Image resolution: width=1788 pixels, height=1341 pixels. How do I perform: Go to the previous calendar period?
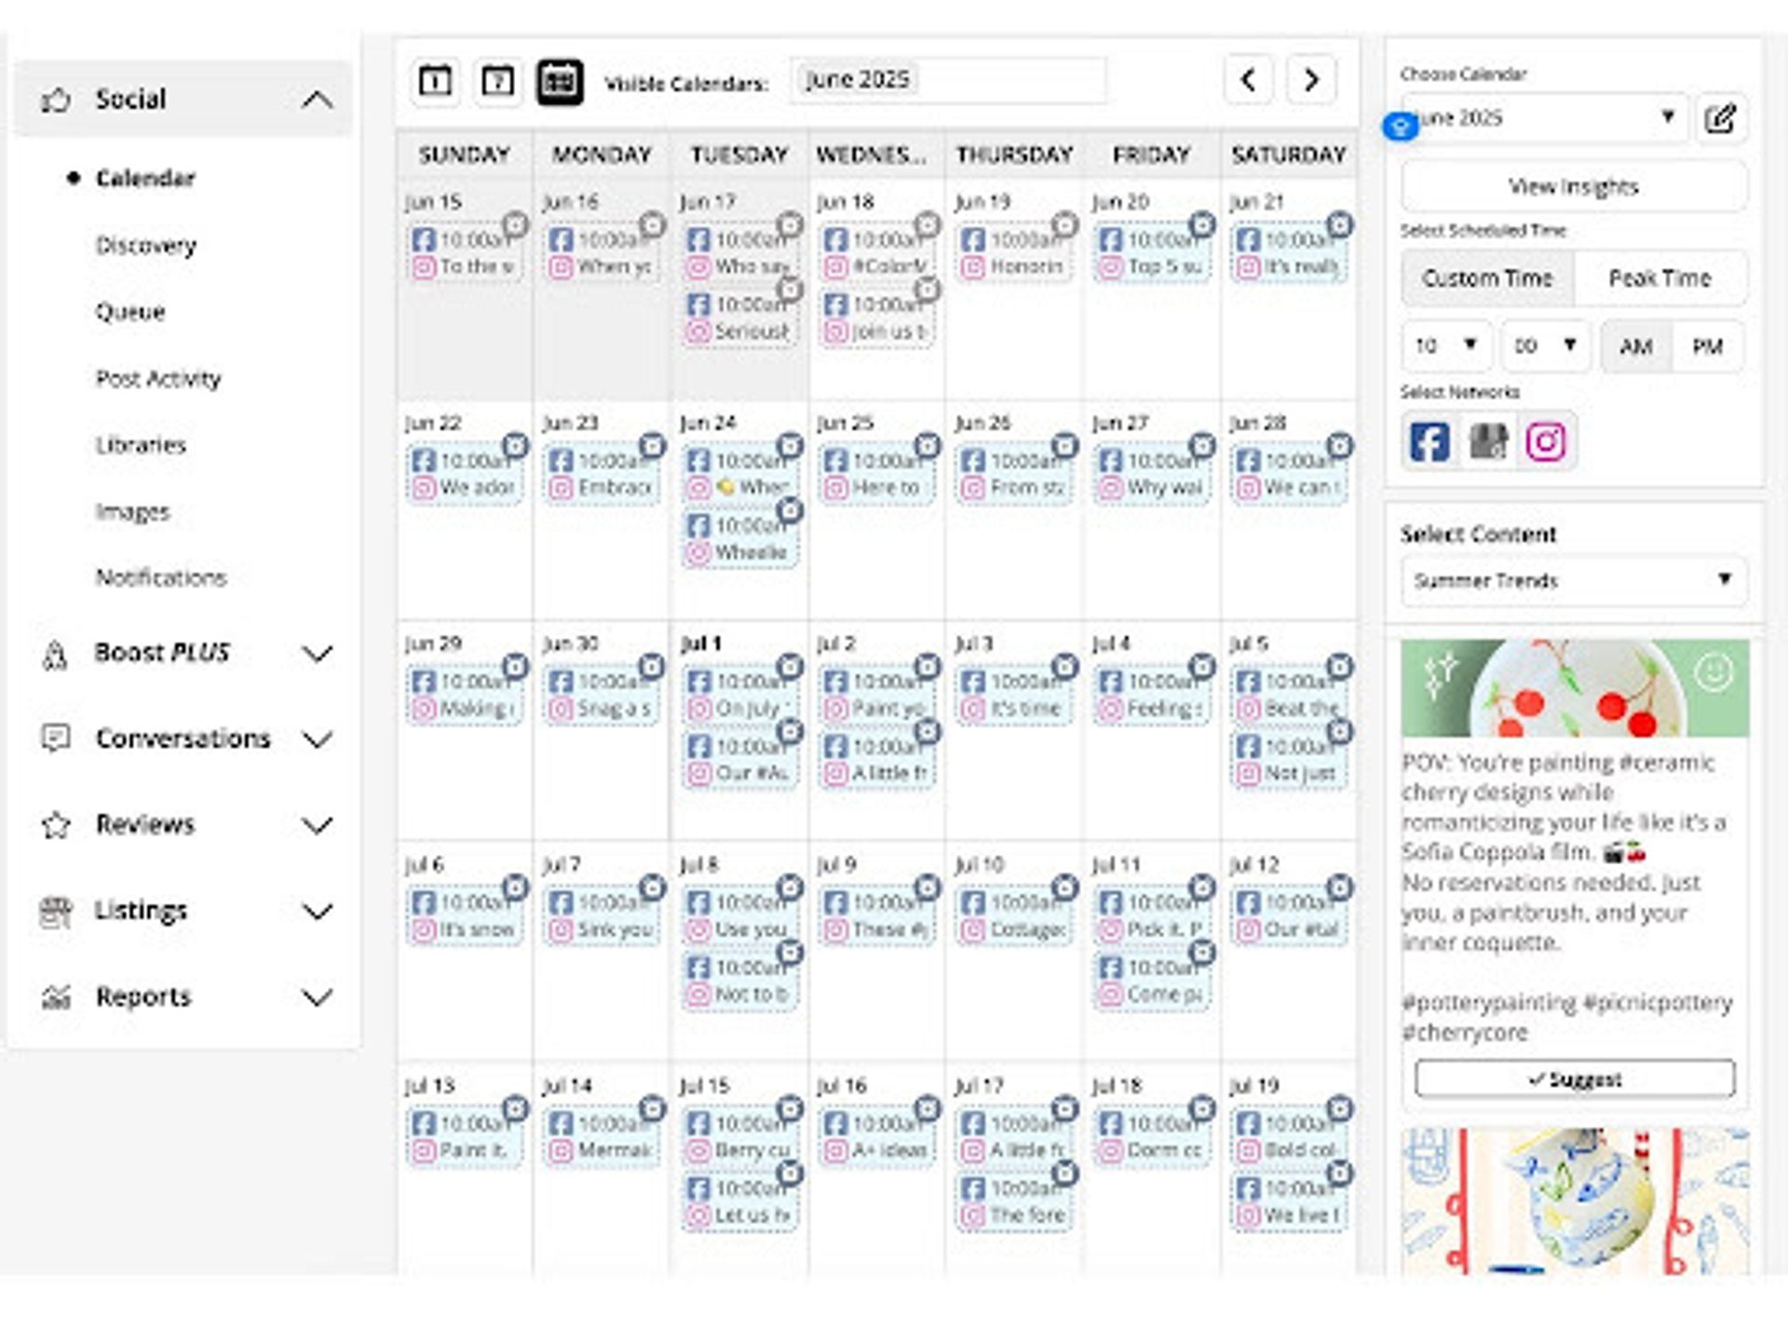[1249, 80]
